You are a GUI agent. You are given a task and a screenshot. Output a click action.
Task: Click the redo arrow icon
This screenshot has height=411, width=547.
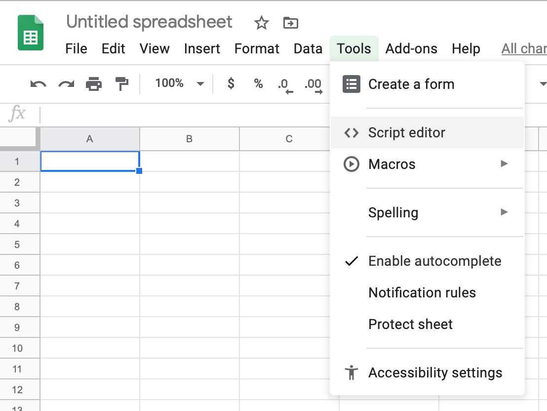[x=66, y=84]
